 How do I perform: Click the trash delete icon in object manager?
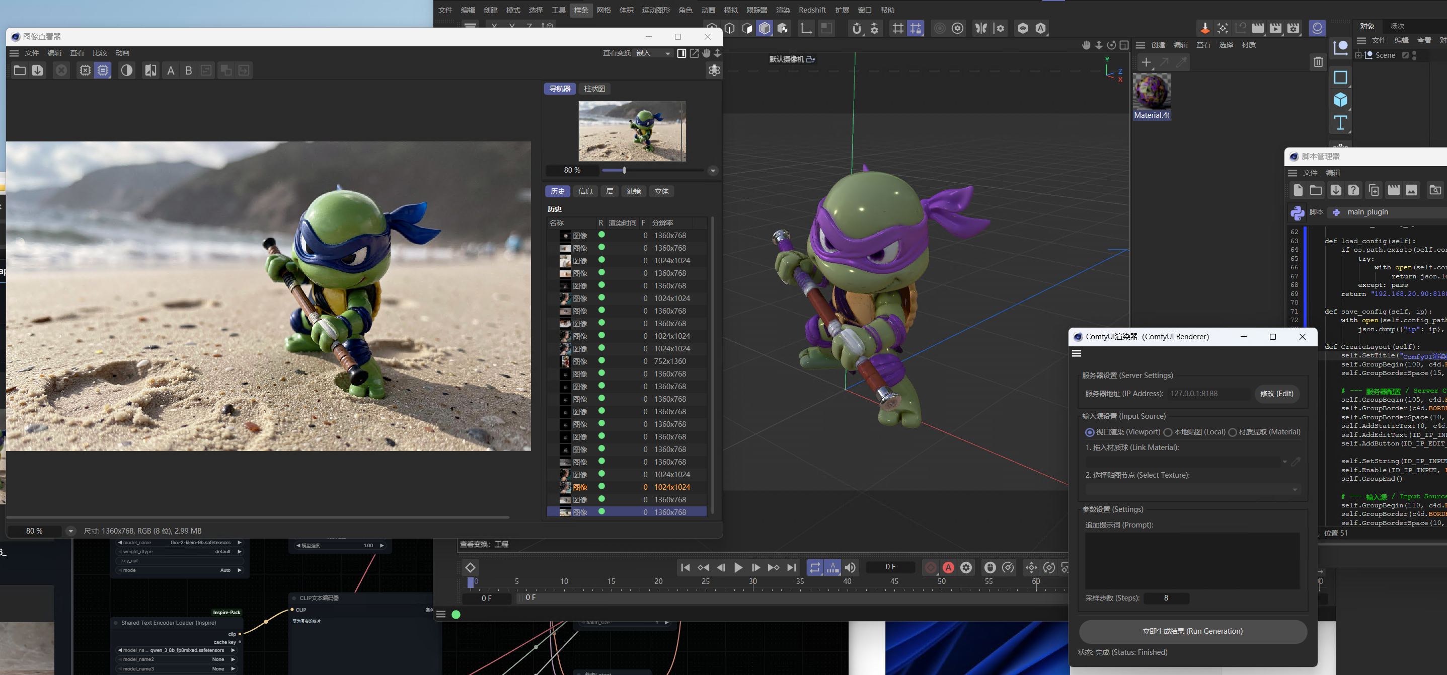point(1318,62)
